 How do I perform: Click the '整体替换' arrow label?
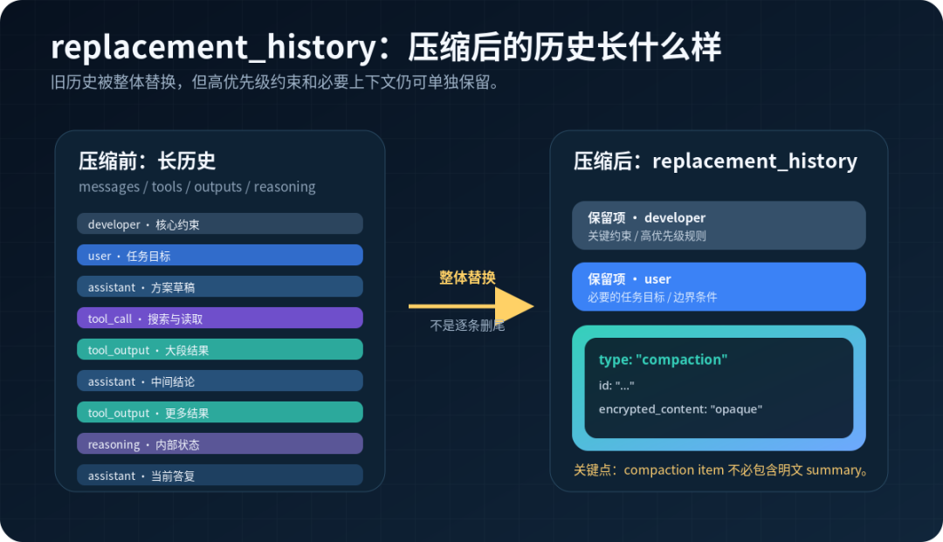tap(467, 278)
